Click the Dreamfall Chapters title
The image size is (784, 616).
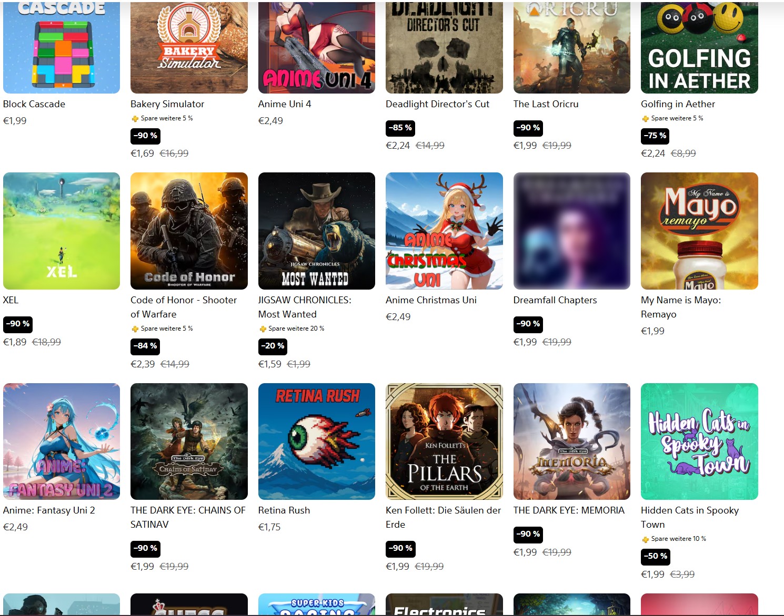(x=555, y=300)
